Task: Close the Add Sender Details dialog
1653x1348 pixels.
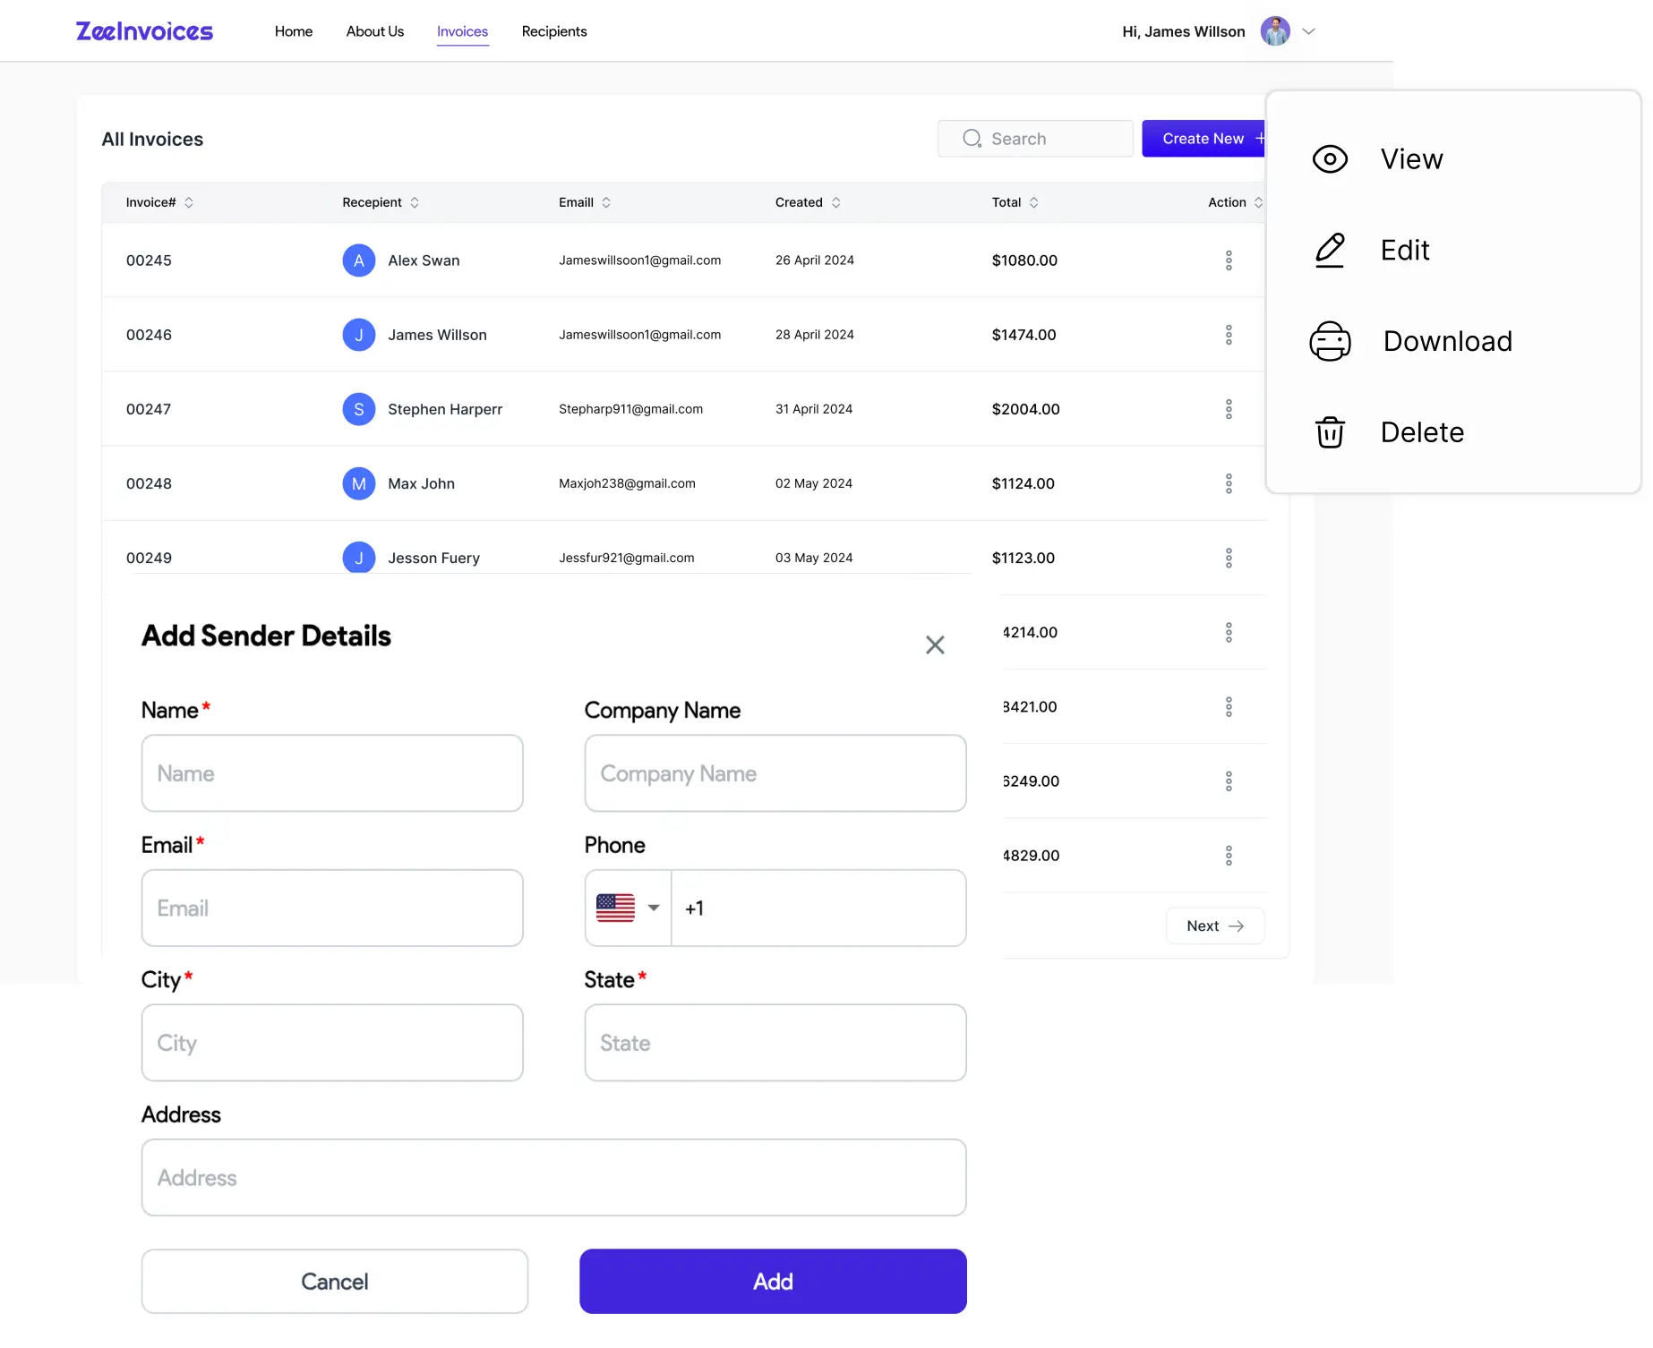Action: tap(935, 644)
